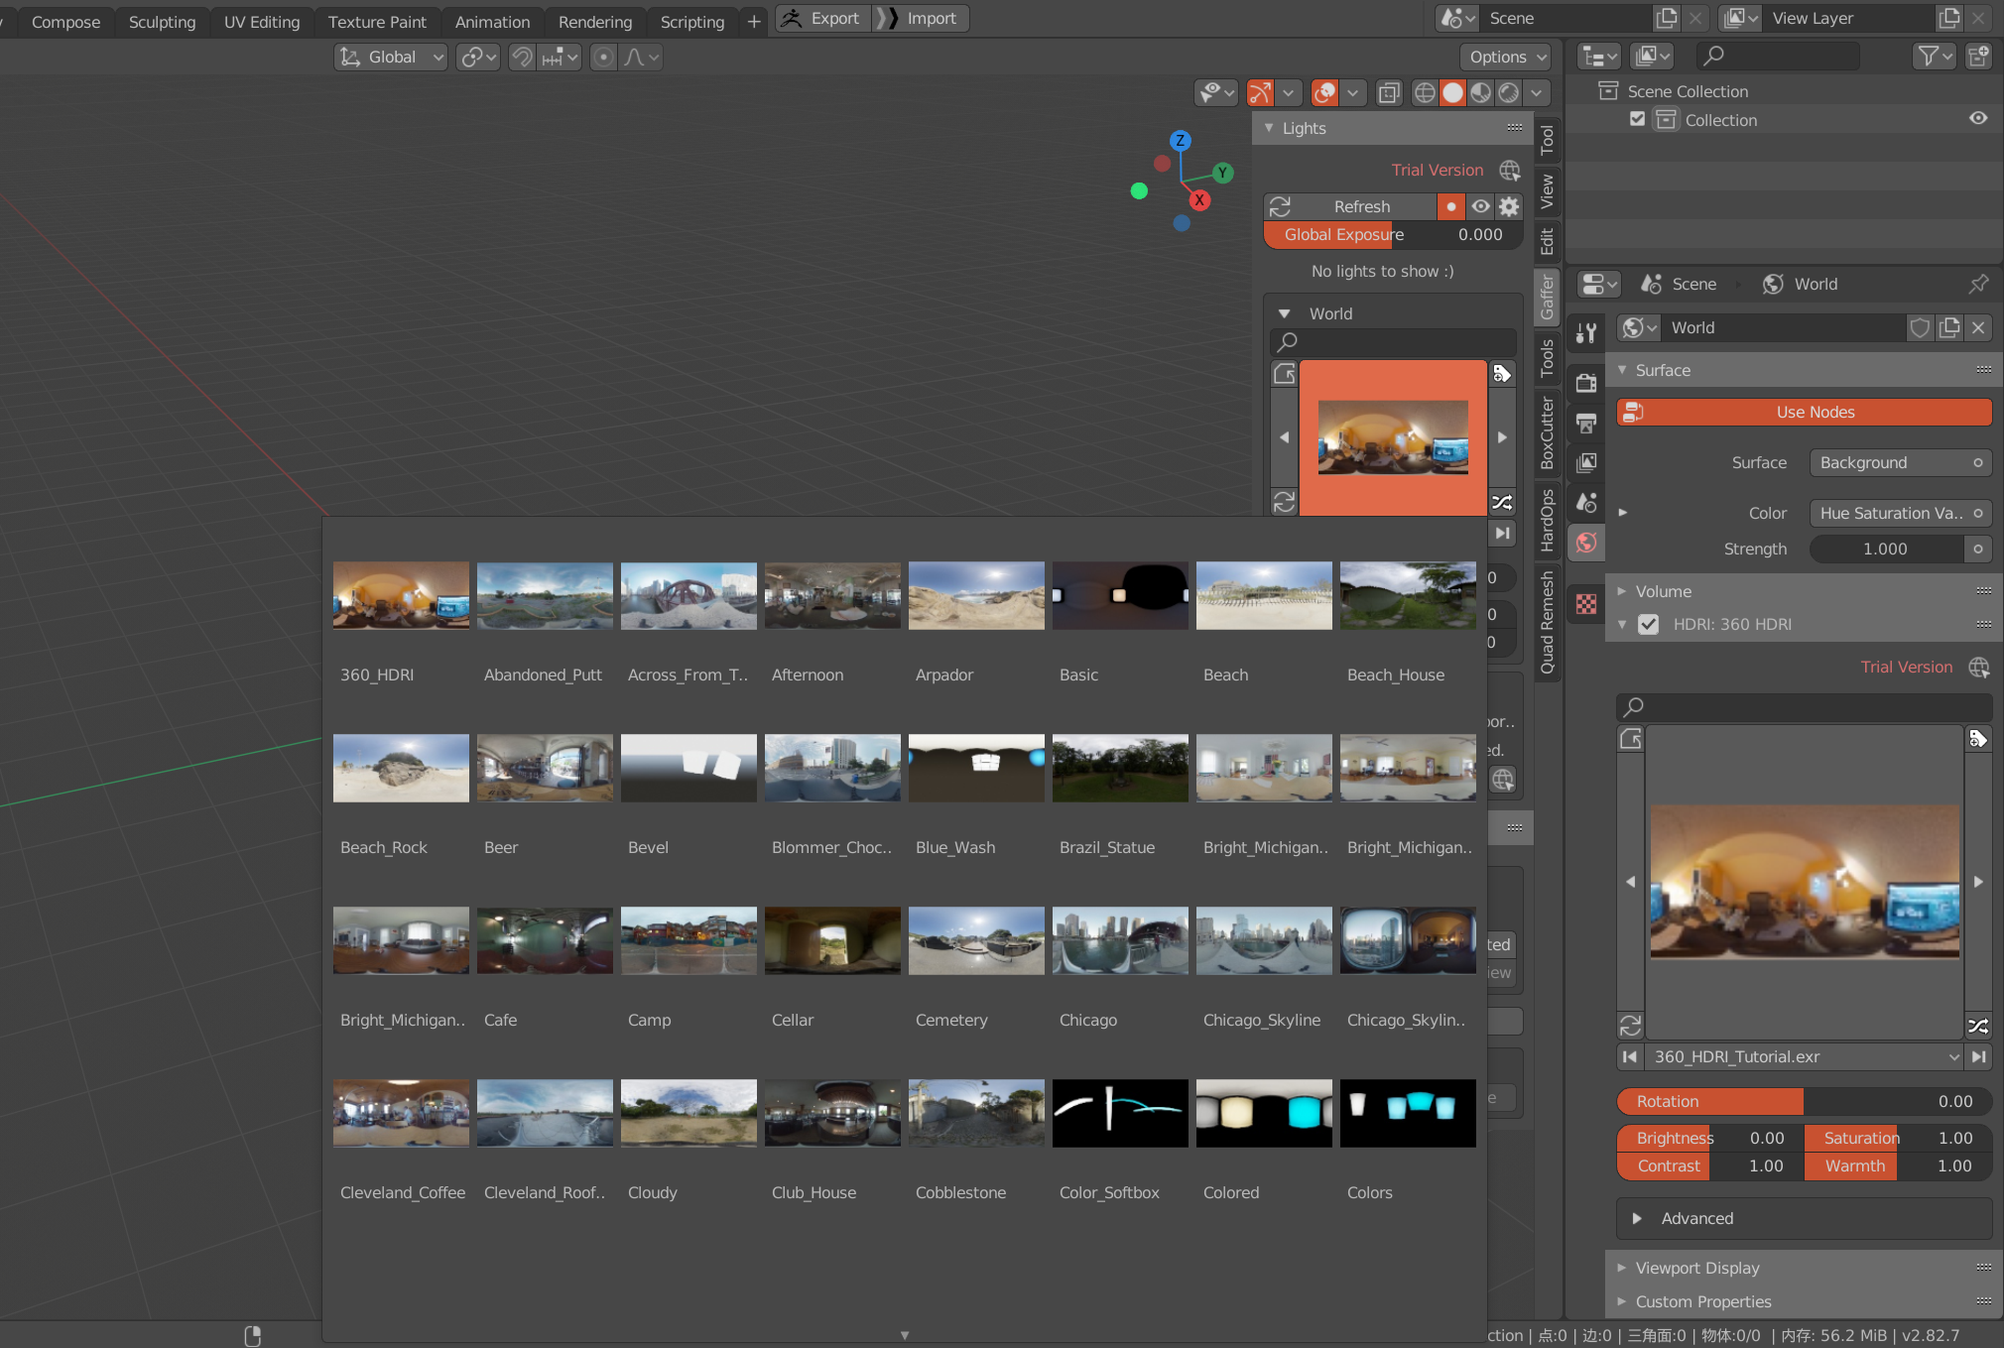Screen dimensions: 2004x1348
Task: Select the Beach_House HDRI thumbnail
Action: tap(1407, 595)
